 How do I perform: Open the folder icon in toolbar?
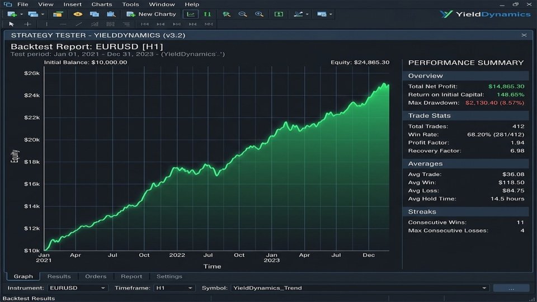tap(58, 14)
